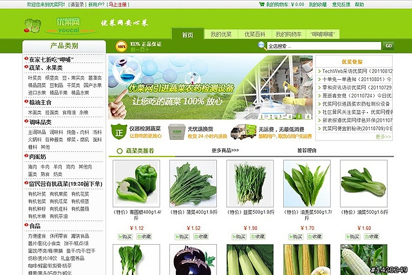Open the 火锅料 subcategory
The height and width of the screenshot is (275, 412).
pos(35,139)
